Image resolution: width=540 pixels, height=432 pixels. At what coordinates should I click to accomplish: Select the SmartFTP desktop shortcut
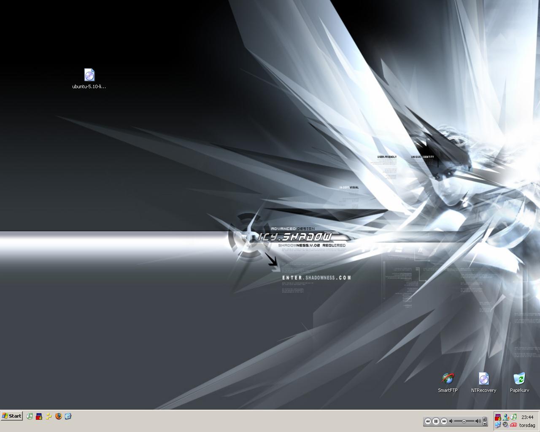tap(448, 379)
